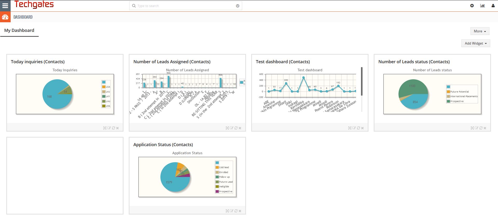
Task: Click the Today inquiries (Contacts) title
Action: (38, 62)
